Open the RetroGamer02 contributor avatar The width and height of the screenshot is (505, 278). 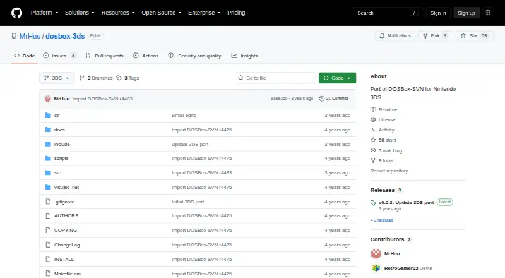[x=376, y=268]
